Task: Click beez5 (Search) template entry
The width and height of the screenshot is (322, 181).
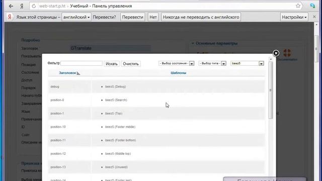Action: [116, 100]
